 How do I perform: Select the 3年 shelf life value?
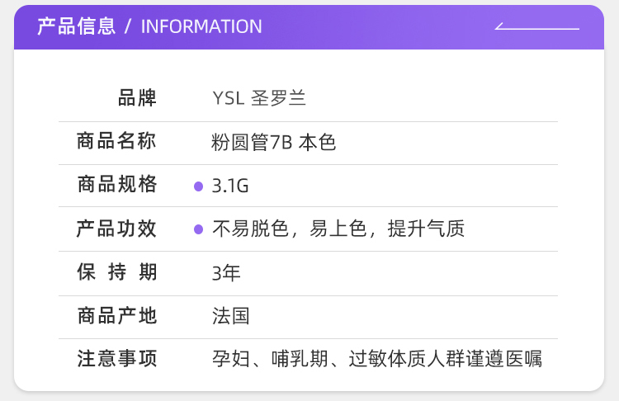tap(226, 272)
